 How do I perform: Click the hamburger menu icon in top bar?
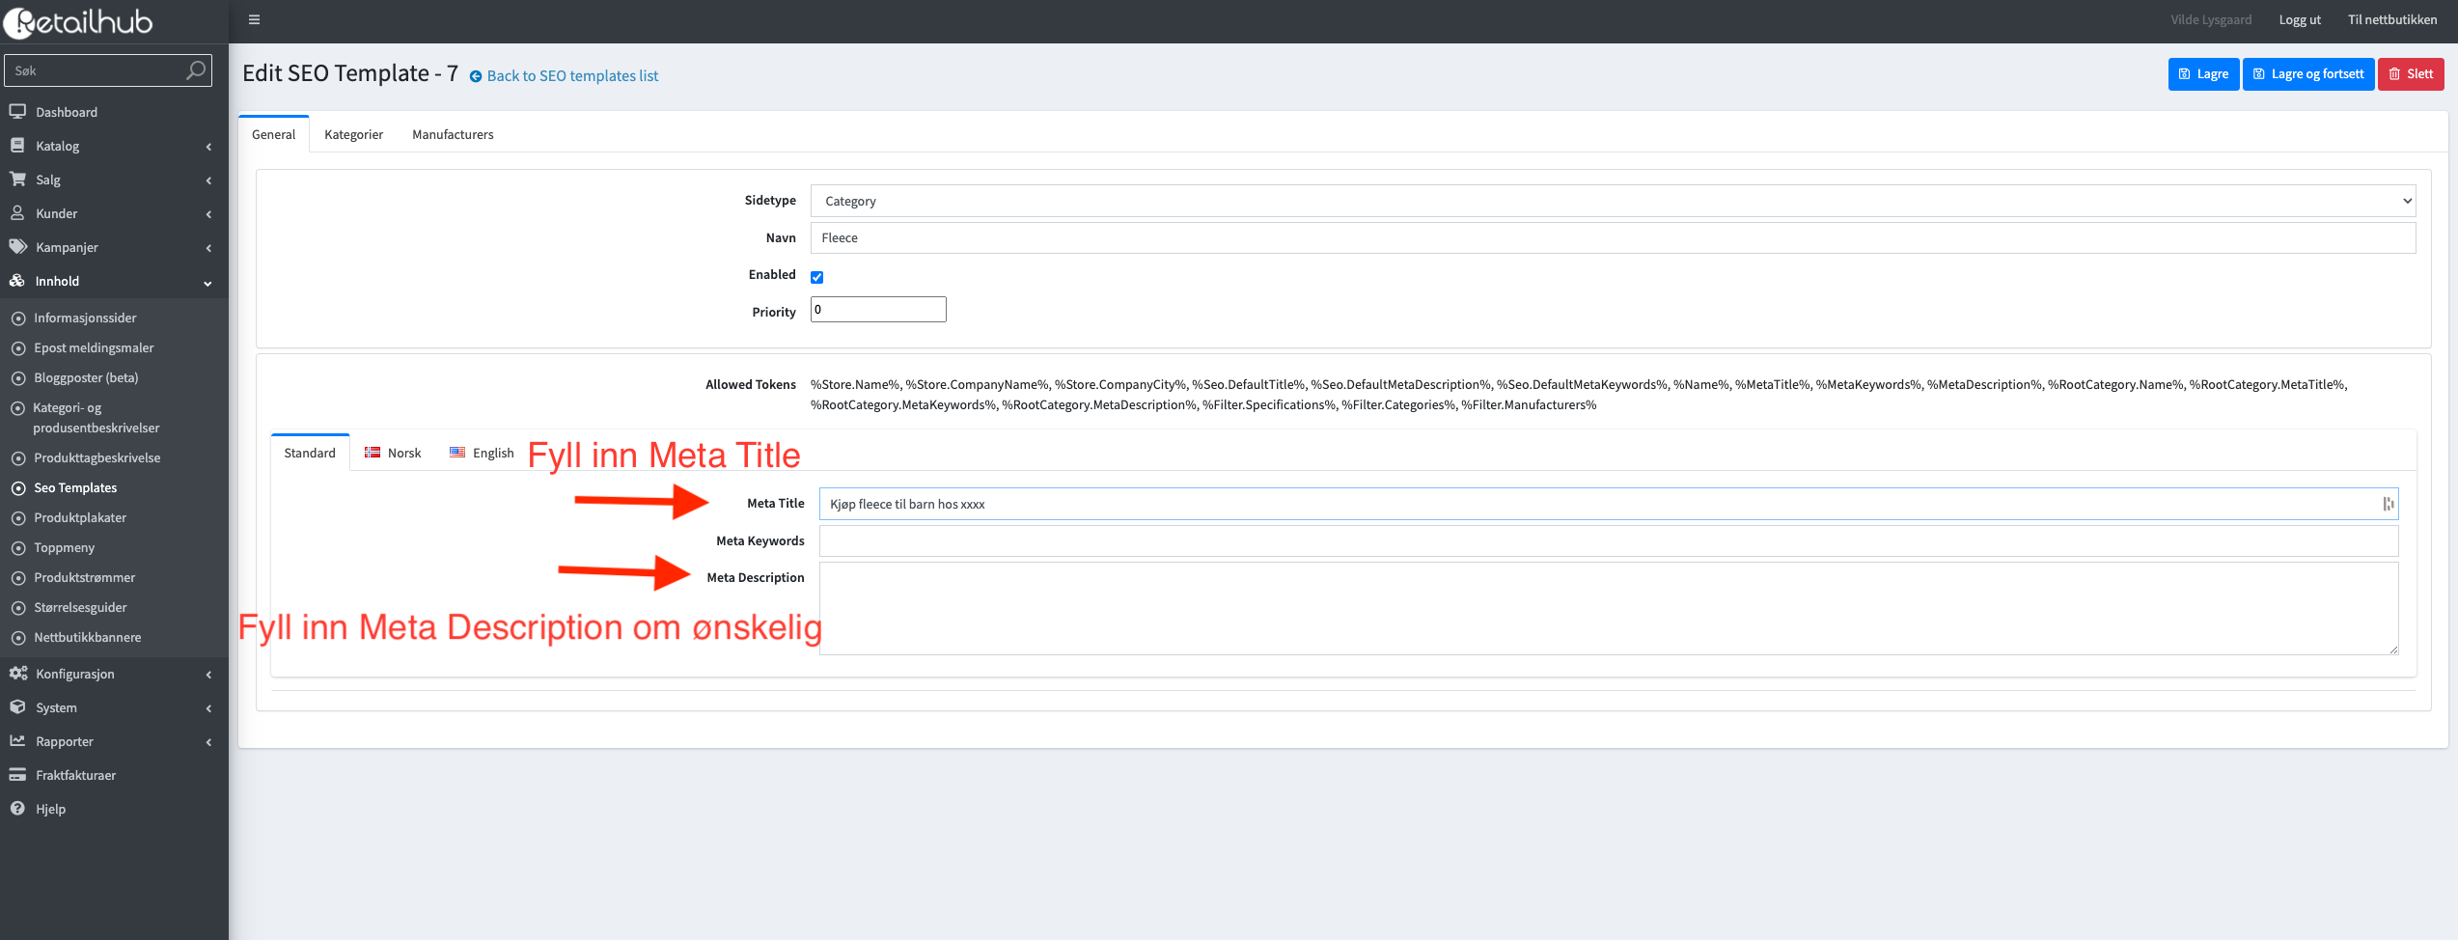[x=254, y=19]
